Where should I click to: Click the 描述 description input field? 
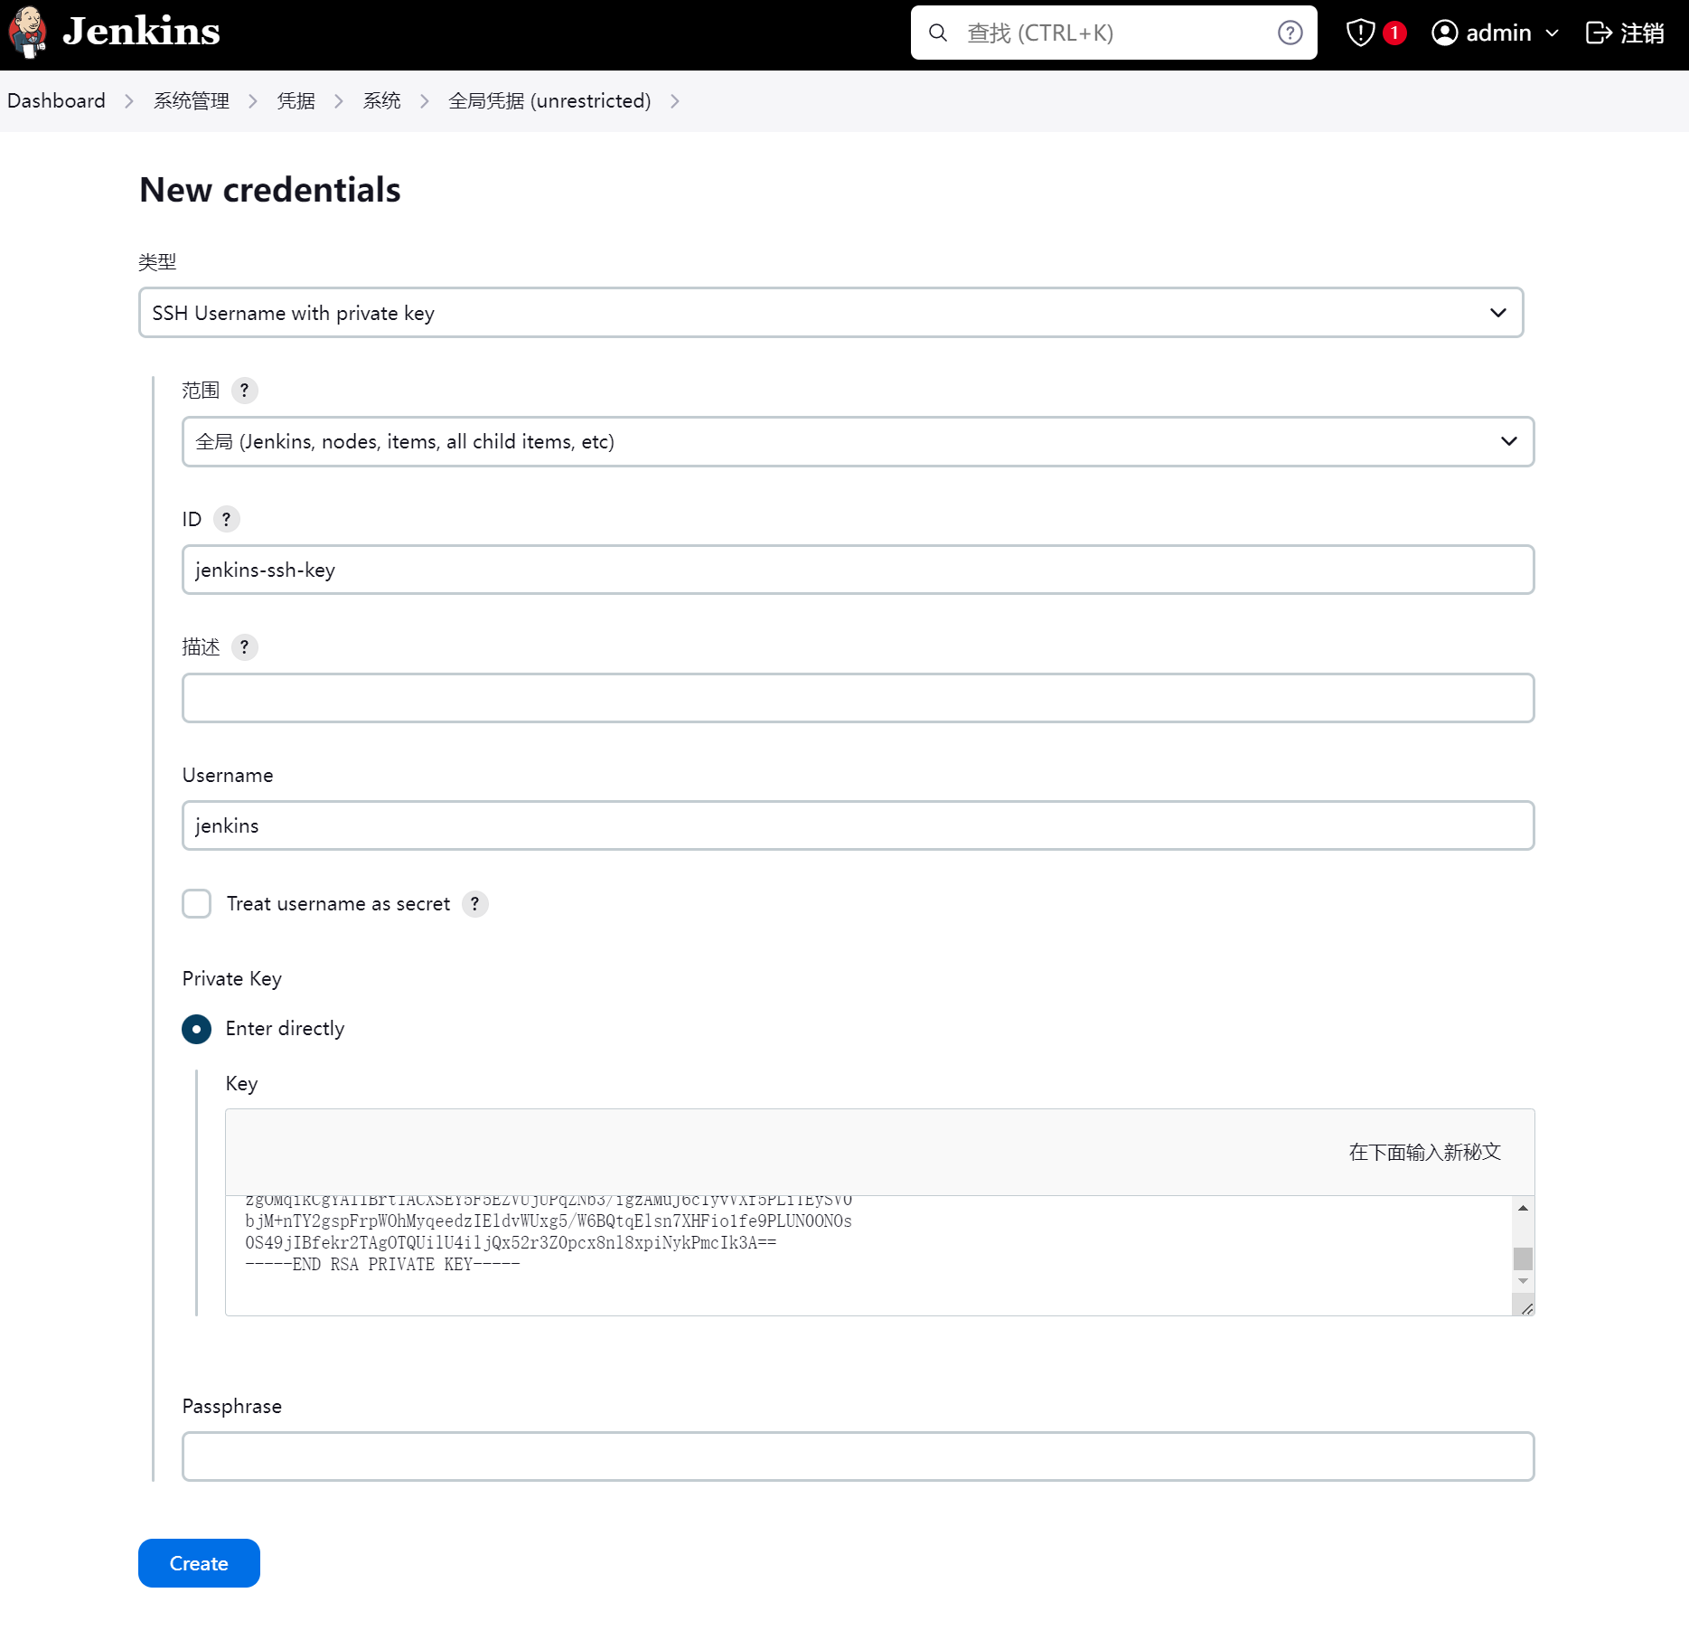(x=858, y=698)
